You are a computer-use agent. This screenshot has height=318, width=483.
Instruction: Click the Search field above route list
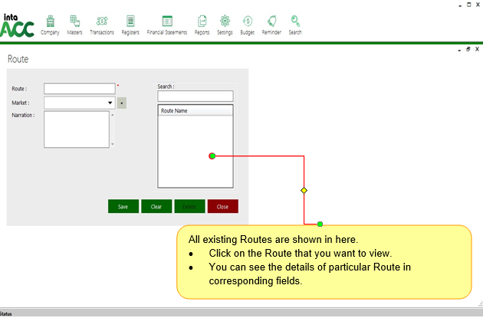195,97
